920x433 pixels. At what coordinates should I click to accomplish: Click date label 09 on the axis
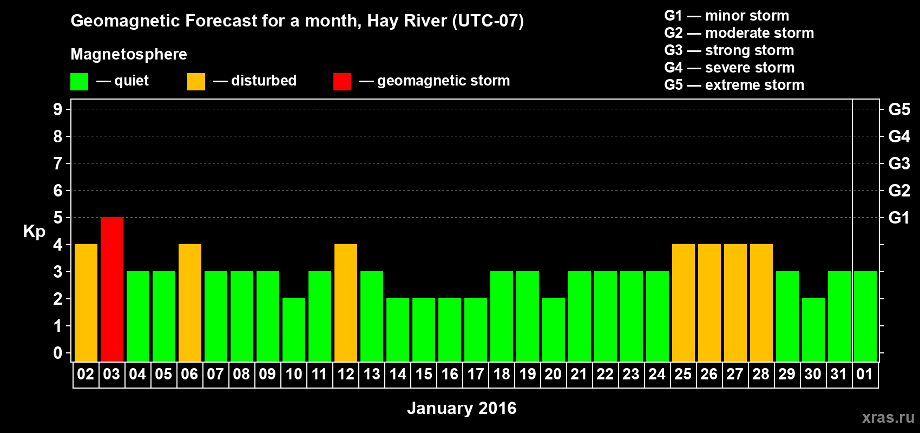pos(267,374)
